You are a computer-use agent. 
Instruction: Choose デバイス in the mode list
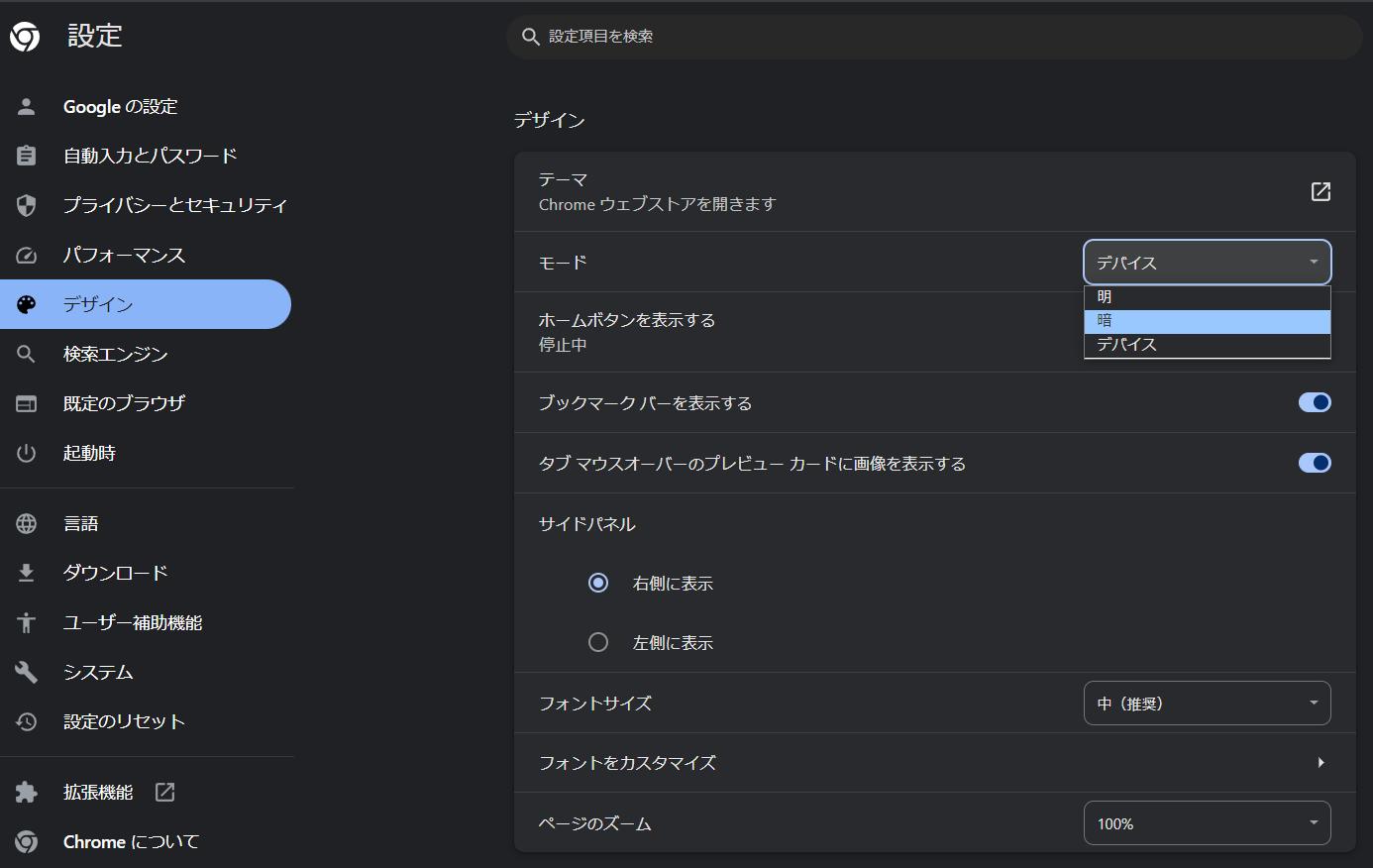[1208, 345]
